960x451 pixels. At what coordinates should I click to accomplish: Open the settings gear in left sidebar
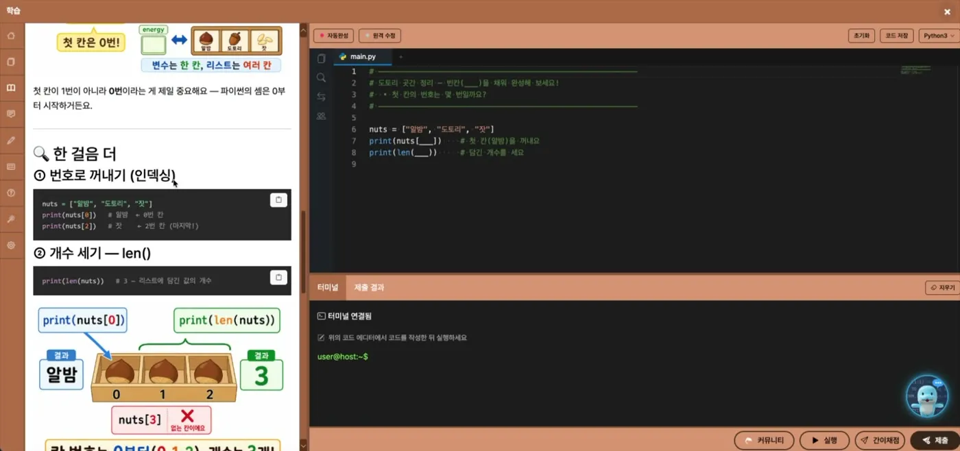11,245
